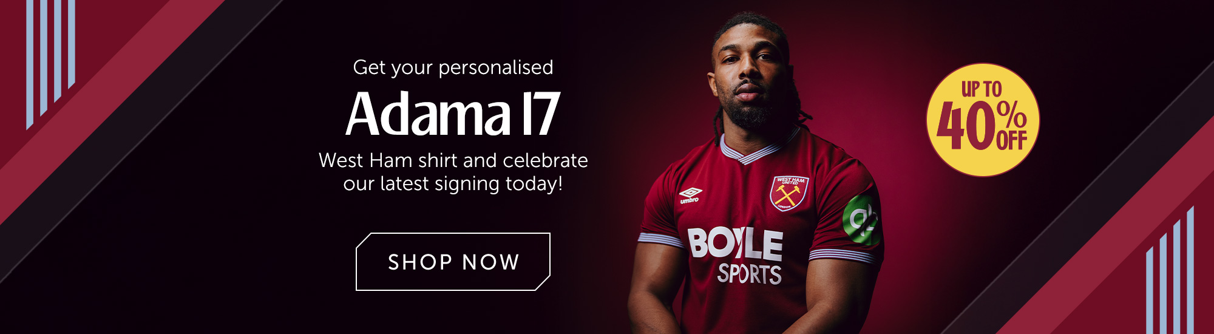Click the 'SPORTS' word on the shirt
The height and width of the screenshot is (334, 1214).
749,274
